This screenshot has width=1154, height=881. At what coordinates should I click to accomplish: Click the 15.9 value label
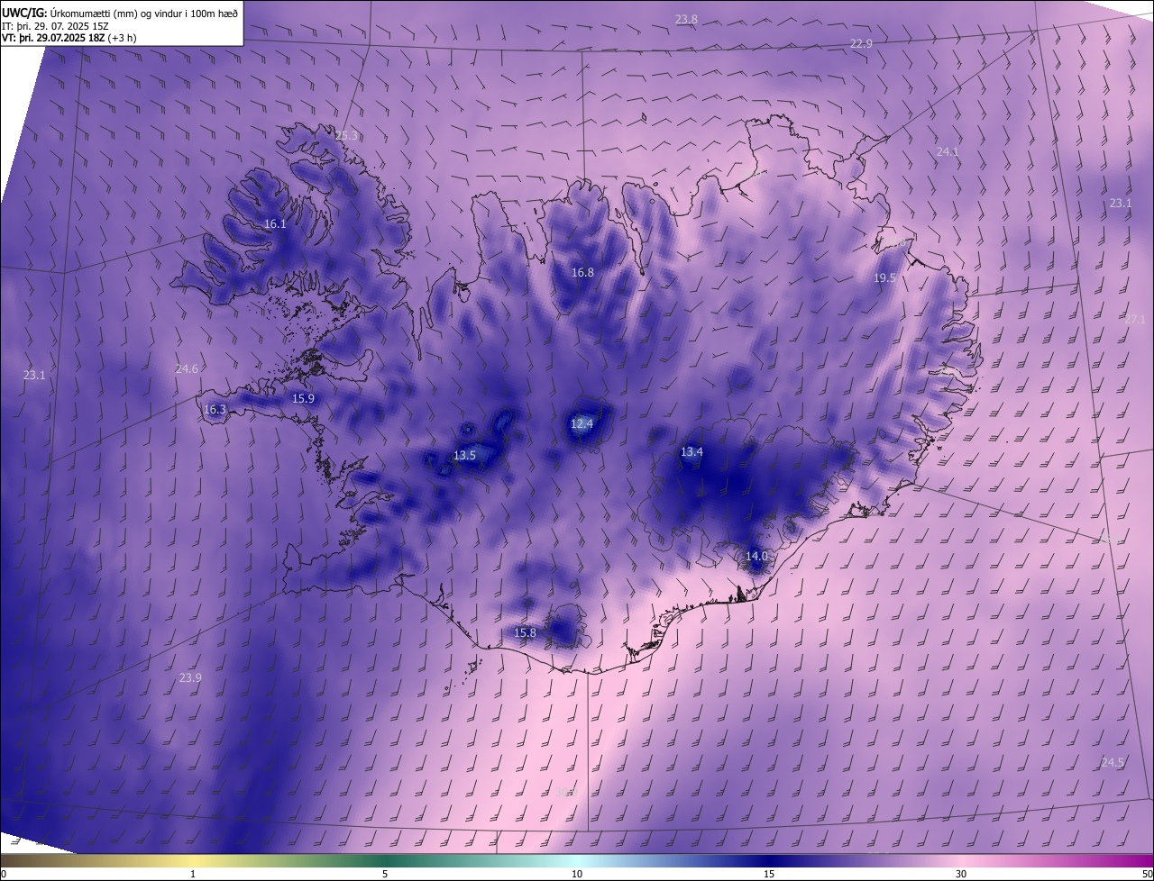coord(303,398)
